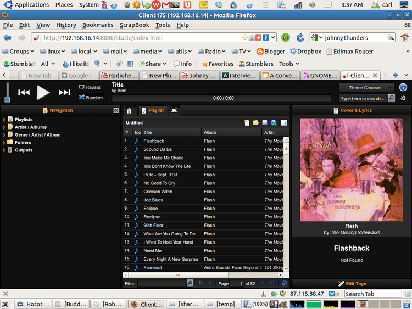Viewport: 412px width, 309px height.
Task: Open the Edit Tags panel
Action: 352,284
